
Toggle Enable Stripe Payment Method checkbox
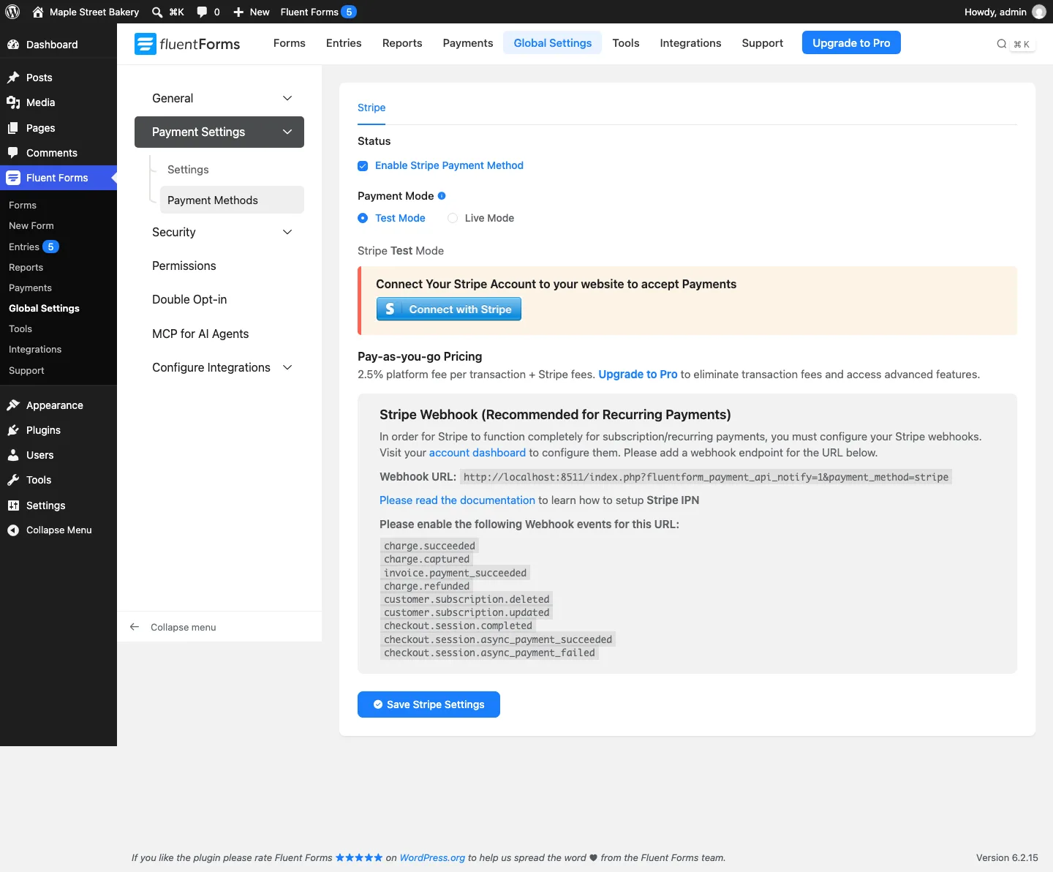click(363, 166)
